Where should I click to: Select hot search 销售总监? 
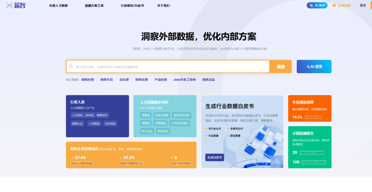[x=209, y=80]
